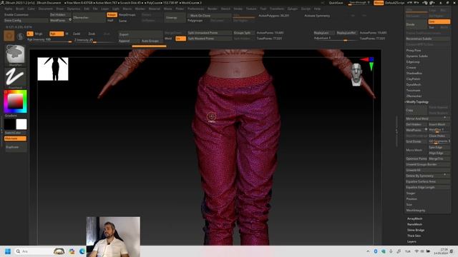Viewport: 458px width, 257px height.
Task: Toggle the Zsub button
Action: (92, 34)
